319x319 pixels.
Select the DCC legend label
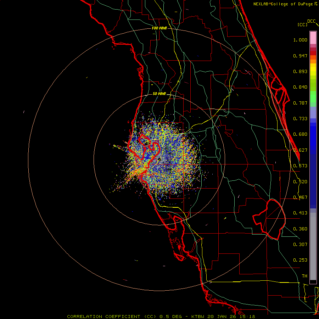point(311,21)
